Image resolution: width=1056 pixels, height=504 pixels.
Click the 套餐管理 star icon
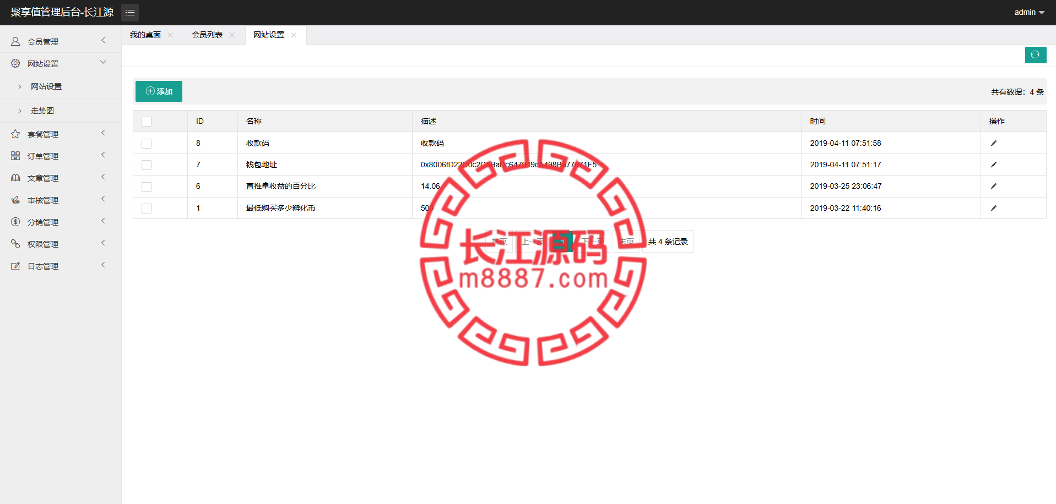(15, 134)
